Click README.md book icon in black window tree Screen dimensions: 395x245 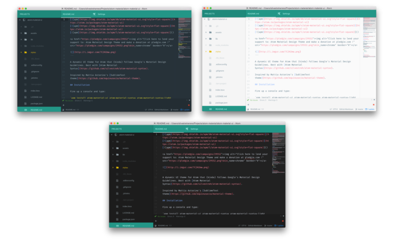[x=117, y=225]
